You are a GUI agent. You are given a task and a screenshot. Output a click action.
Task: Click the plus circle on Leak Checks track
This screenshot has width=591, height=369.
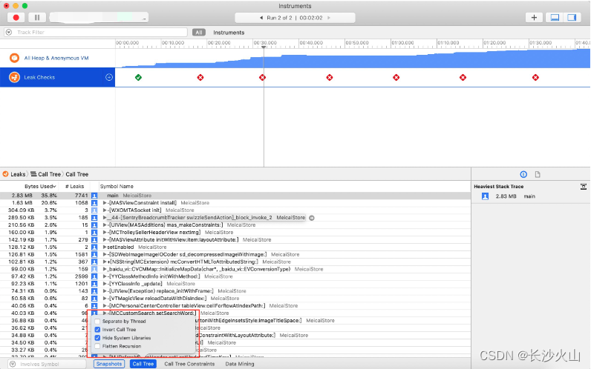click(x=109, y=77)
